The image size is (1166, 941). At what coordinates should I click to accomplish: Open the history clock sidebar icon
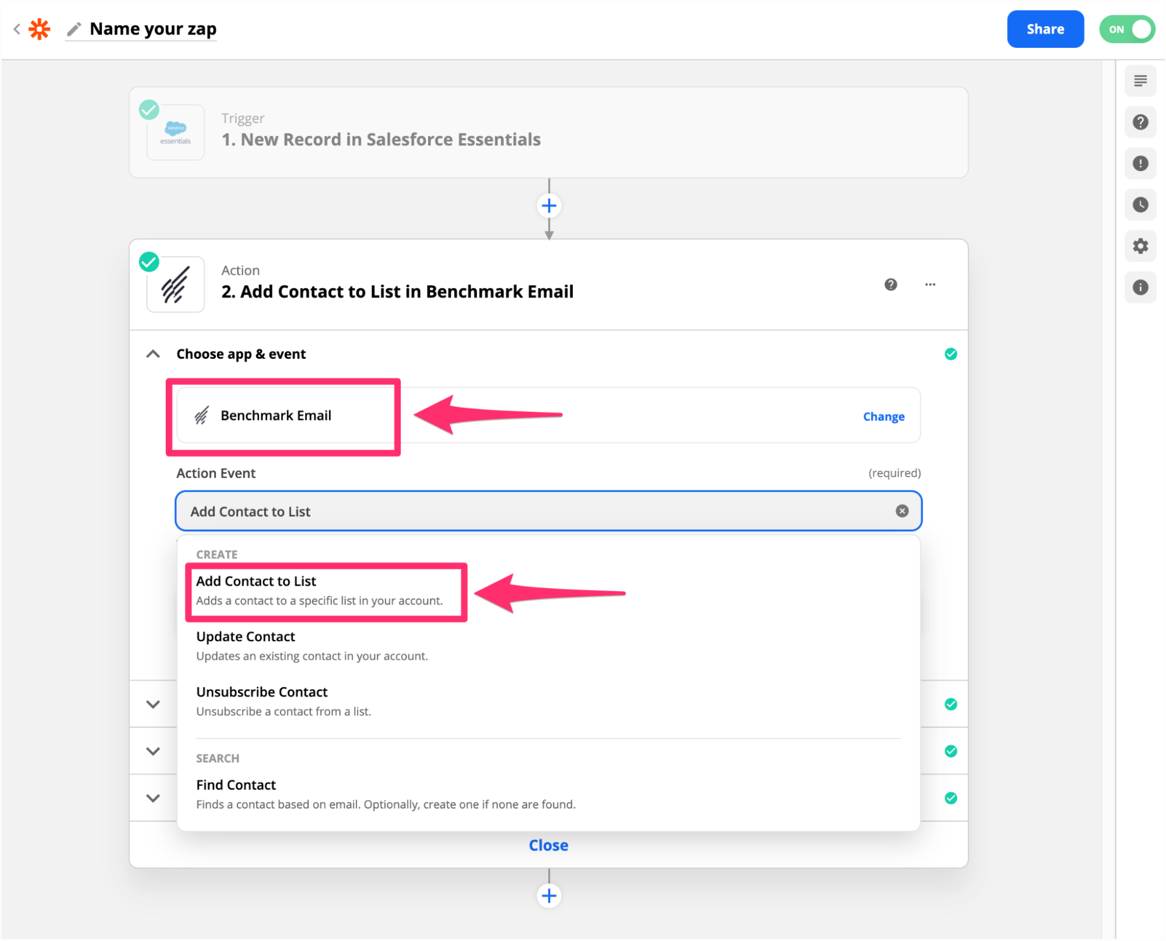[x=1140, y=205]
